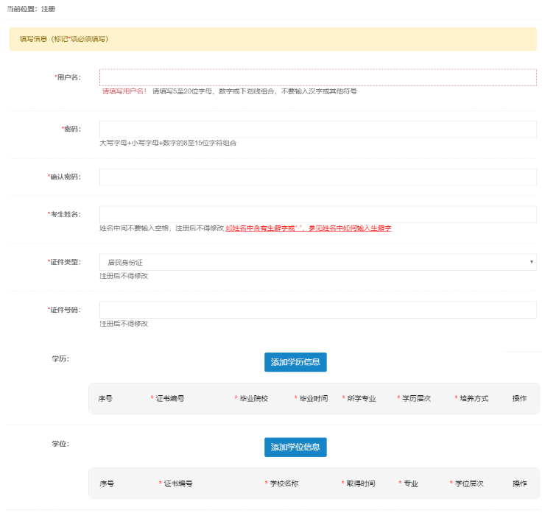Click 证书编号 header in the 学历 table
Image resolution: width=545 pixels, height=513 pixels.
(x=169, y=398)
